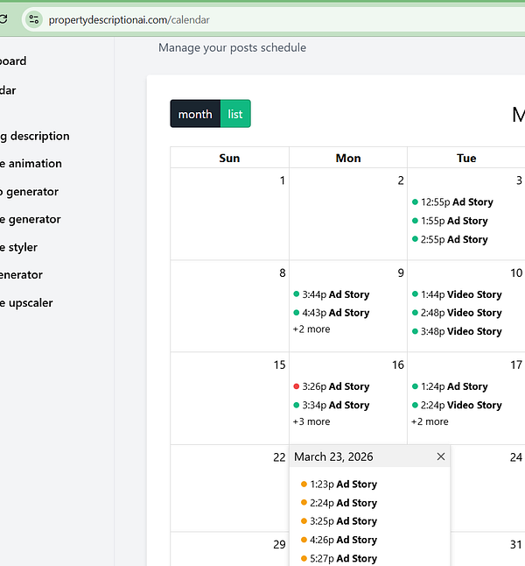This screenshot has height=566, width=525.
Task: Click the site info icon in address bar
Action: pos(33,19)
